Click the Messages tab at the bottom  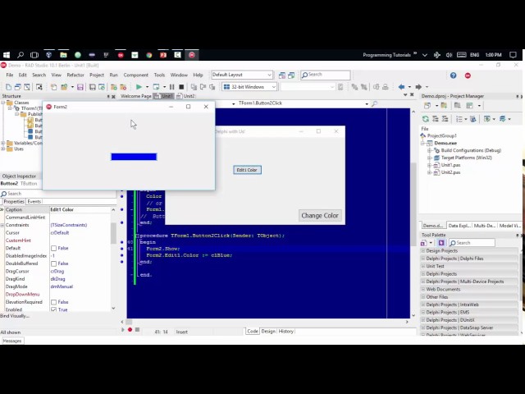click(12, 341)
